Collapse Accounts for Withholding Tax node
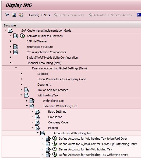Viewport: 141px width, 158px height. click(x=38, y=133)
